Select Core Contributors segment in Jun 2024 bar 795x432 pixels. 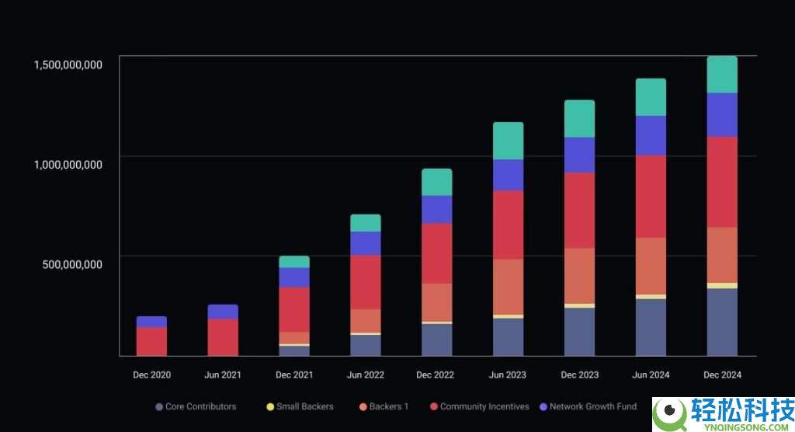click(x=651, y=327)
